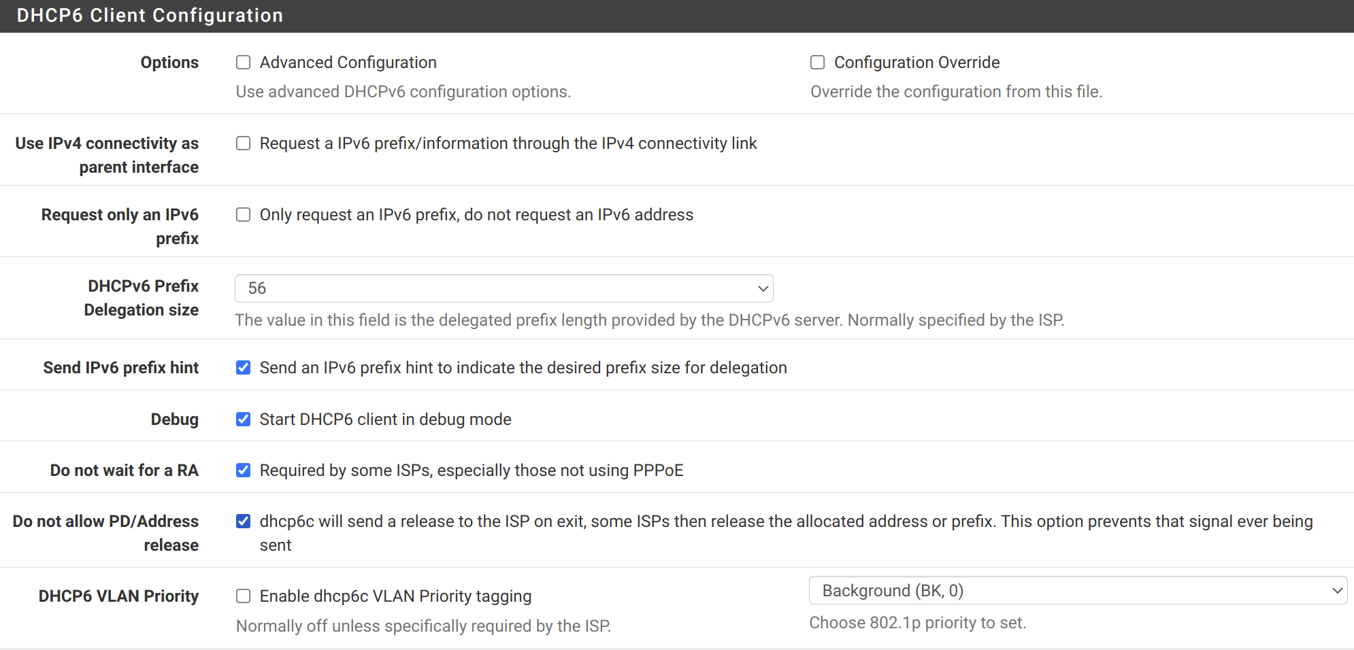Click 'Use advanced DHCPv6 configuration options.' help text
This screenshot has width=1354, height=650.
pos(403,92)
